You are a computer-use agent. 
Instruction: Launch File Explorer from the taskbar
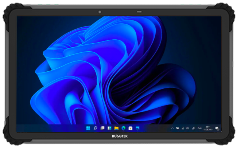point(116,128)
